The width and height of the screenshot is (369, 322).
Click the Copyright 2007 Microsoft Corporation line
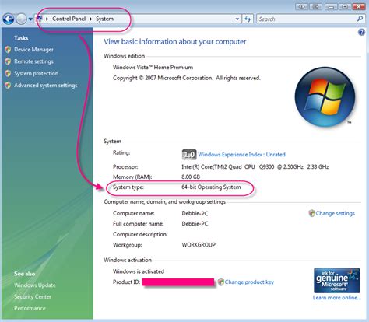(187, 78)
